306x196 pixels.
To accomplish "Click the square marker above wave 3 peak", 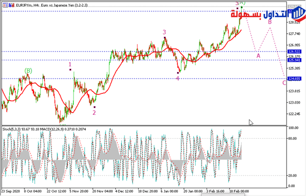I will (165, 37).
